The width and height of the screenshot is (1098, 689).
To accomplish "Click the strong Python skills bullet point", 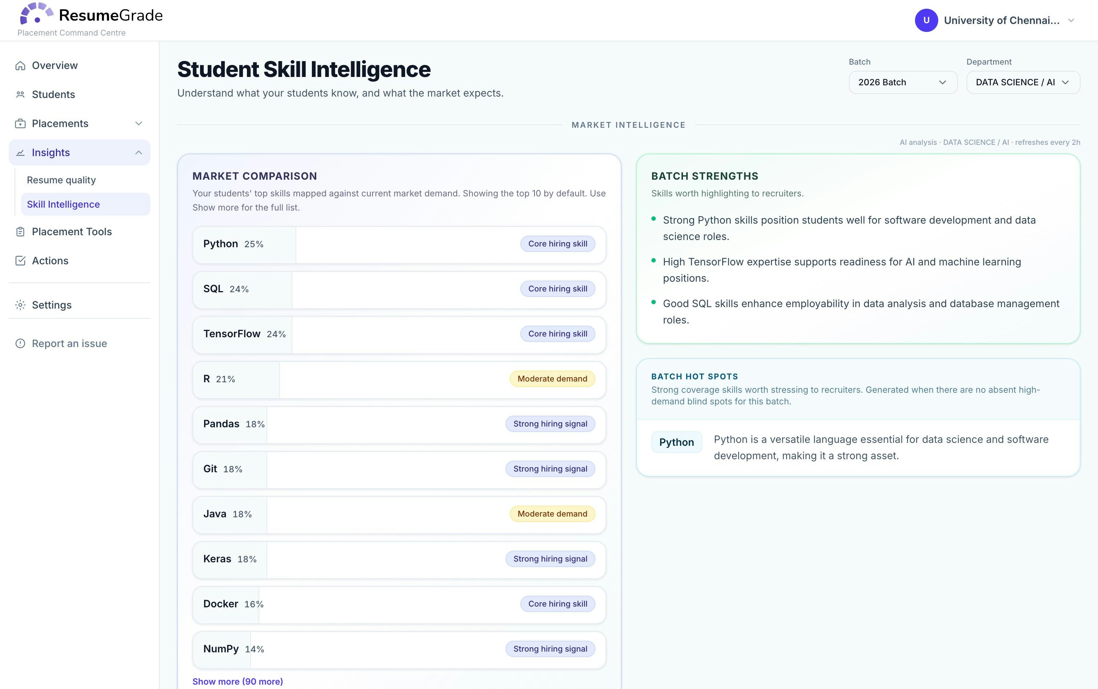I will (x=849, y=228).
